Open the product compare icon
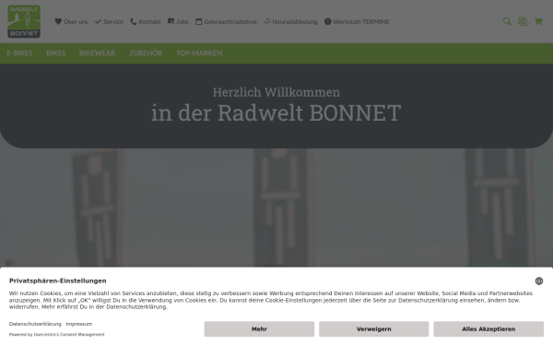 [x=523, y=21]
